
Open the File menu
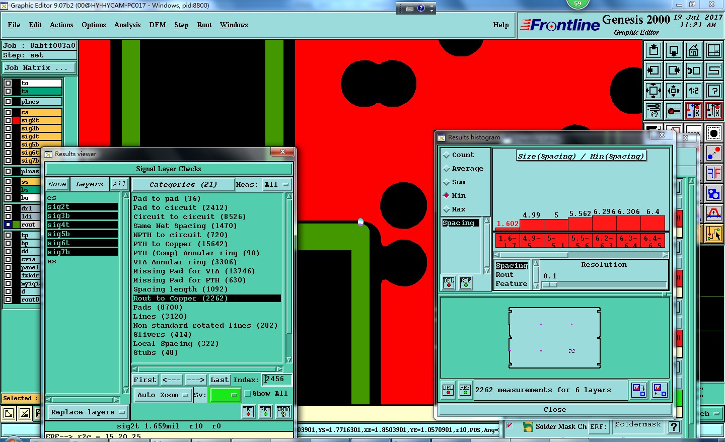[x=14, y=25]
